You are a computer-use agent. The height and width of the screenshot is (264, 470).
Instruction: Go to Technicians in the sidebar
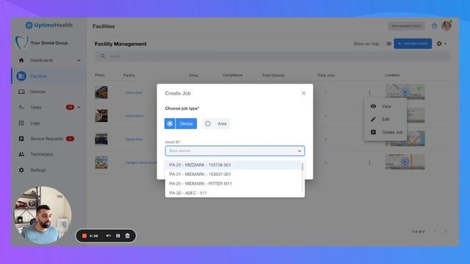(x=41, y=154)
